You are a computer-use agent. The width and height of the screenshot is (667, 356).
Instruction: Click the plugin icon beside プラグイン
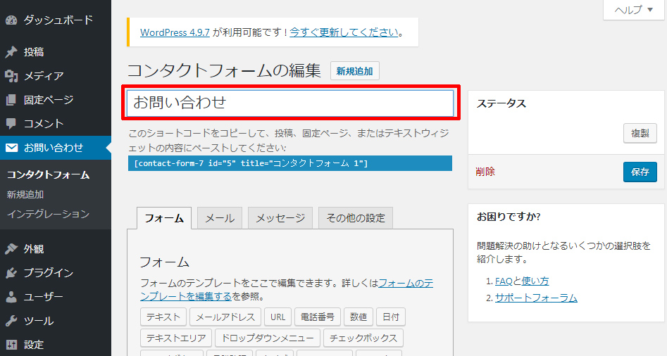pyautogui.click(x=11, y=273)
